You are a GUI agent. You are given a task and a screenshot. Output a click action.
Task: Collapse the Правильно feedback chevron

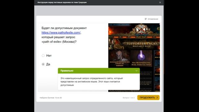[137, 71]
